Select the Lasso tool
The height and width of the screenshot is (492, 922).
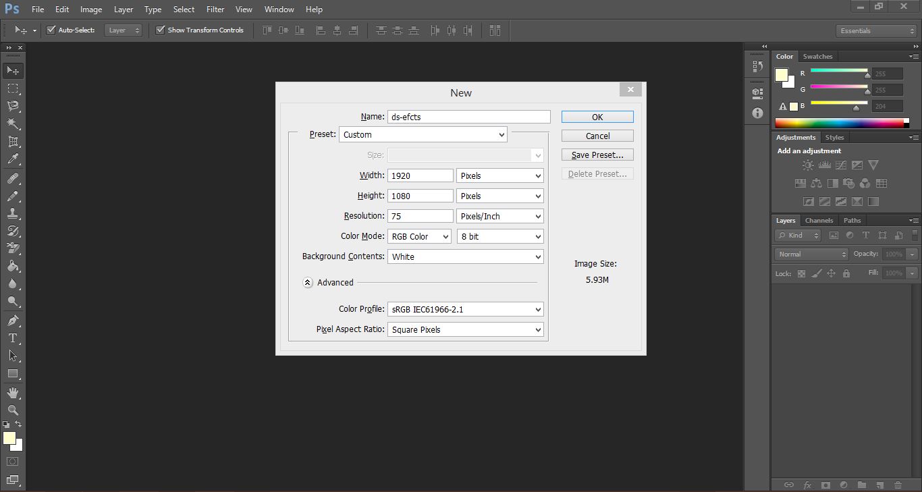[13, 106]
